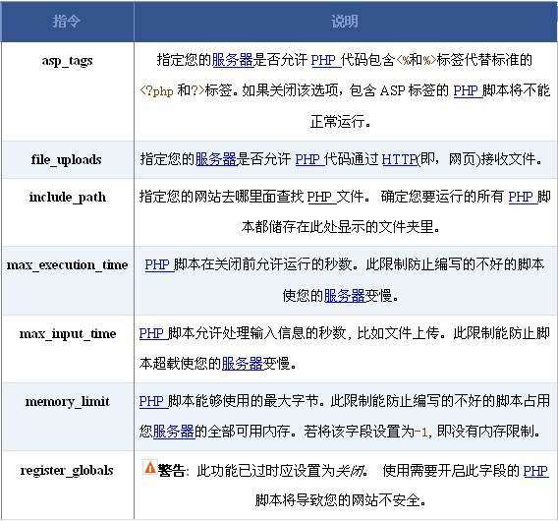Image resolution: width=558 pixels, height=521 pixels.
Task: Open HTTP link in file_uploads row
Action: click(x=399, y=159)
